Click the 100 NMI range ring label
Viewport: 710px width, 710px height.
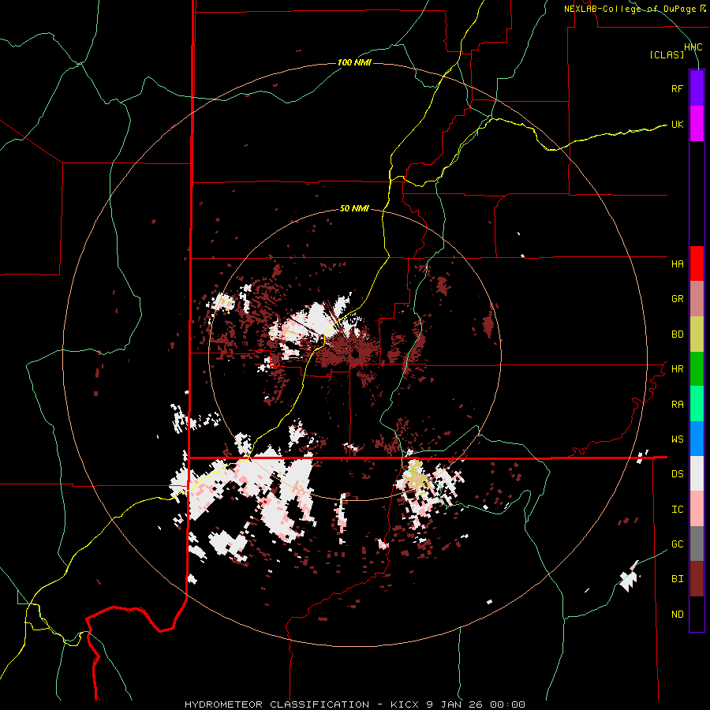pos(354,62)
